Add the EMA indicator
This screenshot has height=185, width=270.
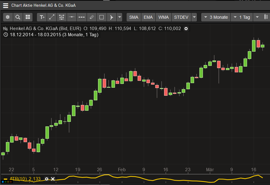(148, 17)
